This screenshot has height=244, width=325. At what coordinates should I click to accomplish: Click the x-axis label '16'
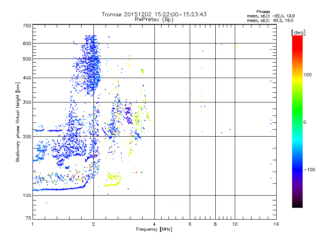tap(276, 224)
